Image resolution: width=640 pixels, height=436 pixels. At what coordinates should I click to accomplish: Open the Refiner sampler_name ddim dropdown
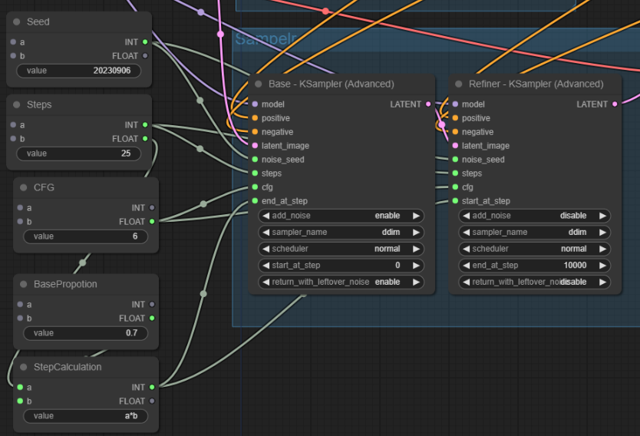[x=535, y=233]
